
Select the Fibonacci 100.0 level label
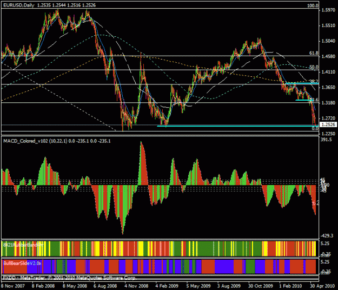pyautogui.click(x=313, y=5)
